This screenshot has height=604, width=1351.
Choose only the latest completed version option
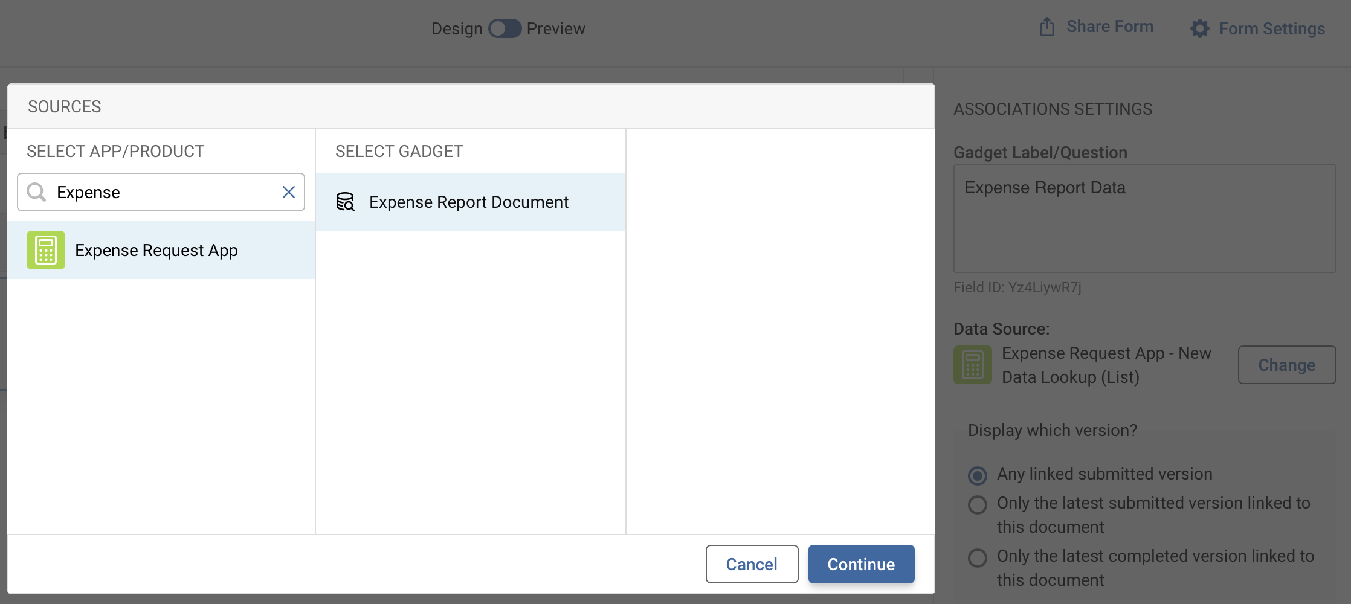(x=977, y=558)
